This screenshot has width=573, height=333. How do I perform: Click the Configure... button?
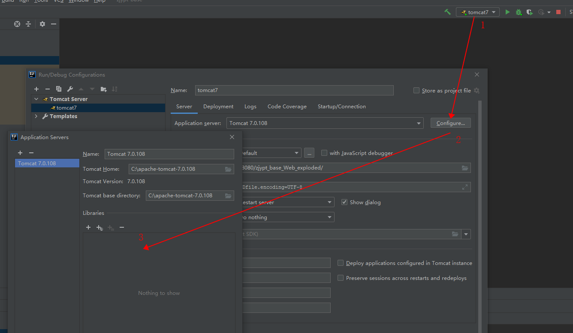tap(451, 123)
